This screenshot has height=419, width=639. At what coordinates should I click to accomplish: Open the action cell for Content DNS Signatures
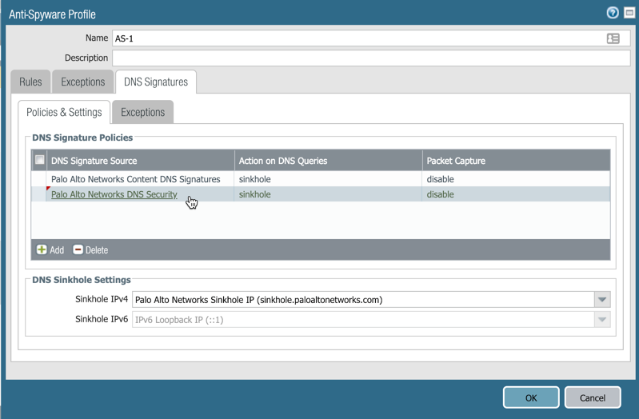click(329, 179)
